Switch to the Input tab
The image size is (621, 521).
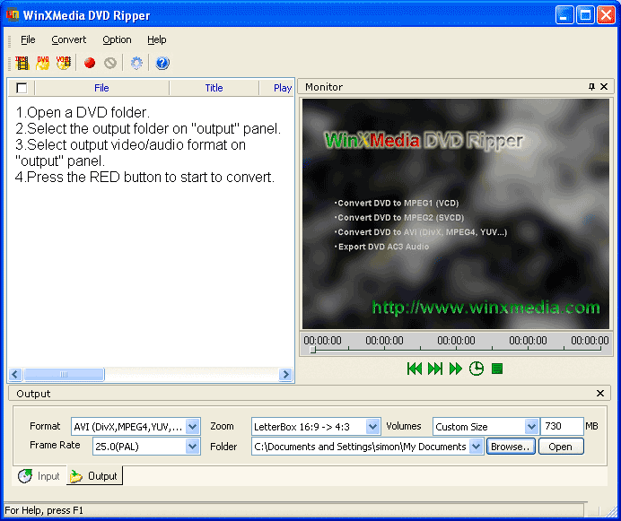39,476
